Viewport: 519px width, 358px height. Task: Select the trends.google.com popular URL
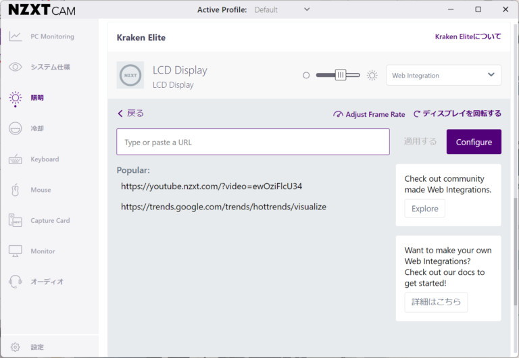click(x=224, y=207)
